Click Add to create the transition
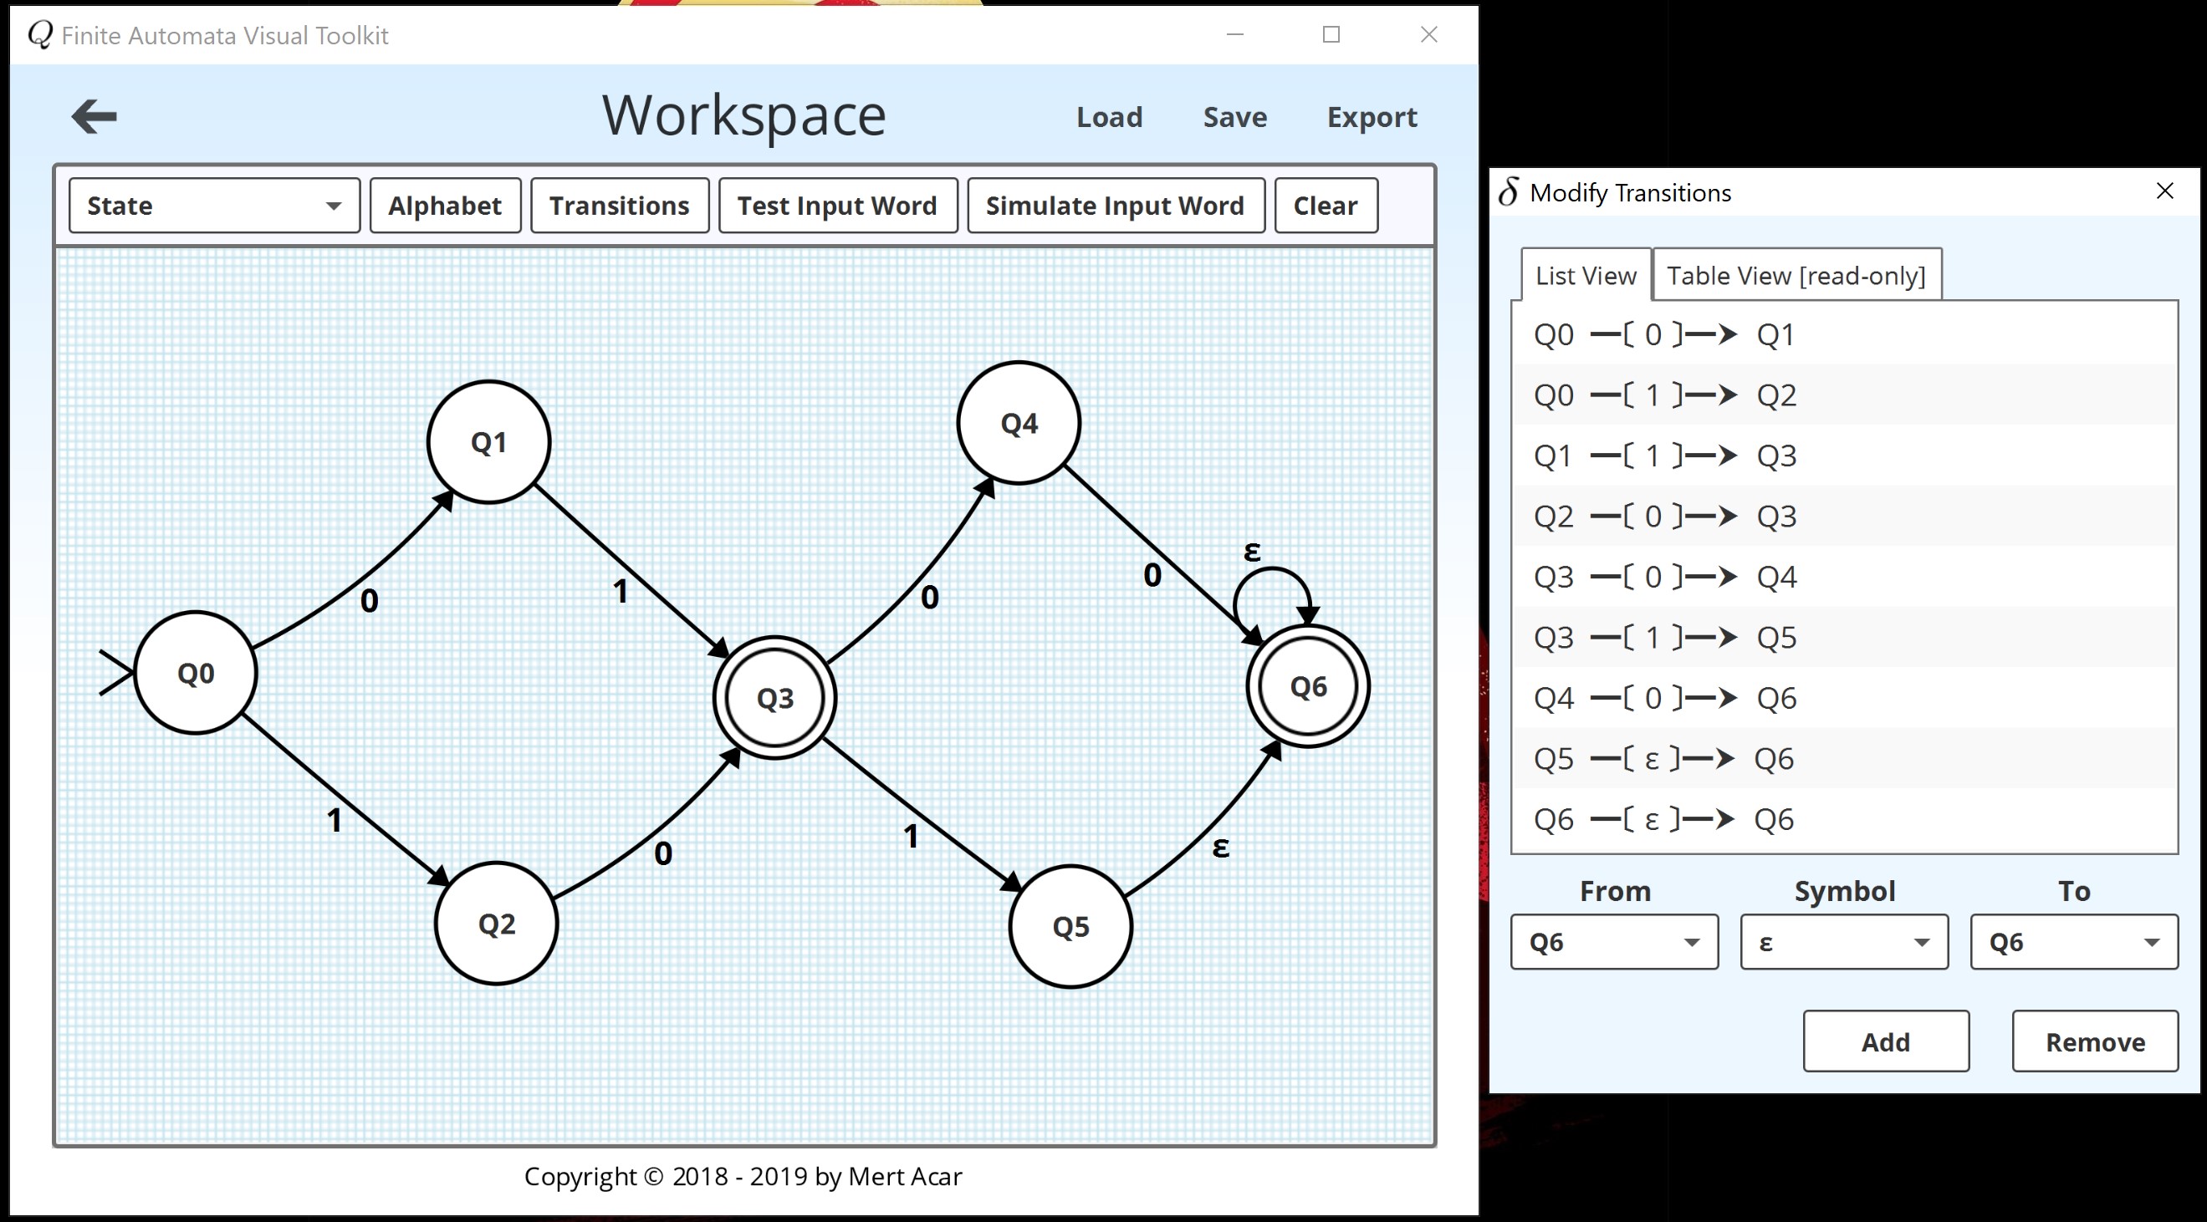This screenshot has height=1222, width=2207. point(1886,1041)
